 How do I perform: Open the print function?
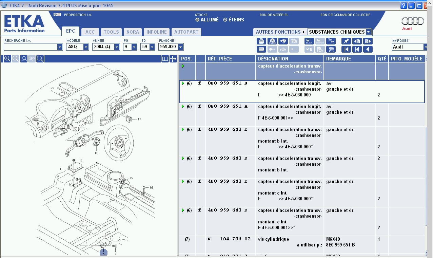pos(261,41)
